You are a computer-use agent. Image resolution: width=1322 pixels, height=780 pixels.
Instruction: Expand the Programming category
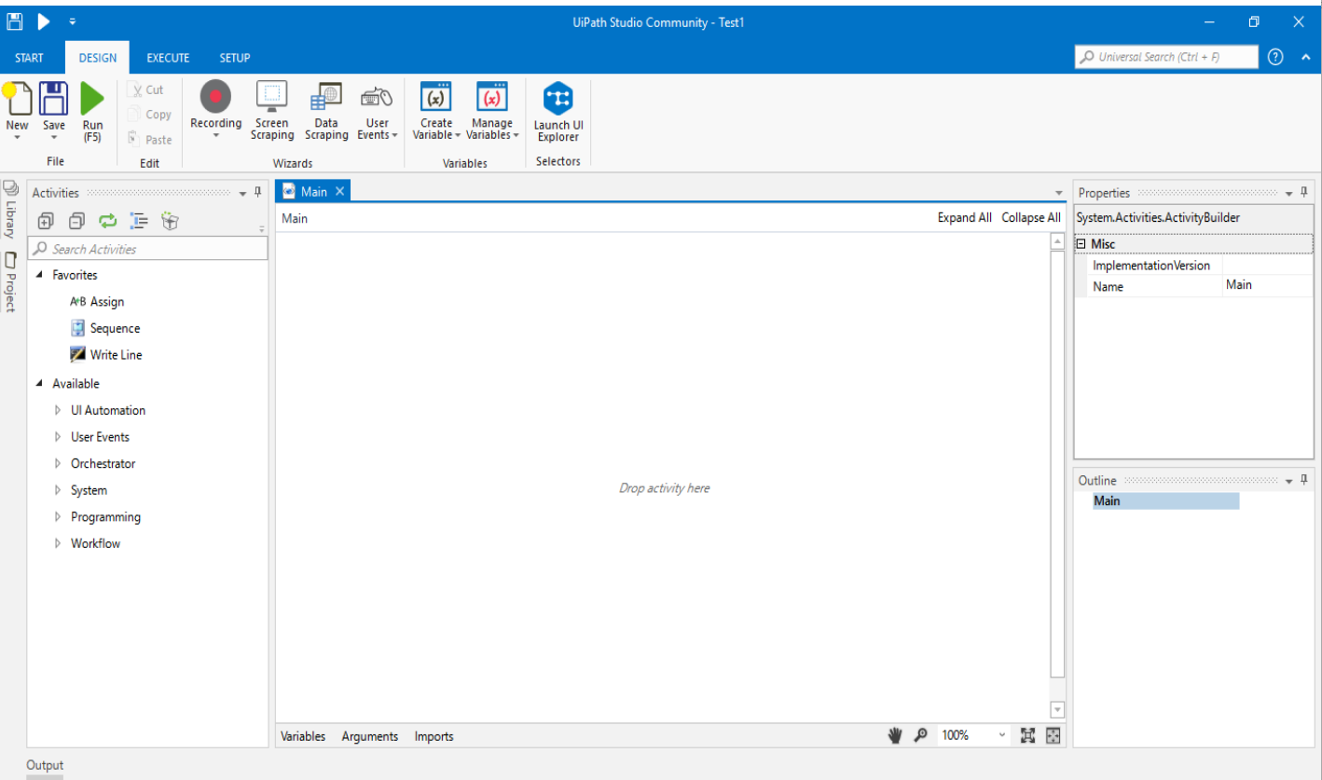click(58, 517)
